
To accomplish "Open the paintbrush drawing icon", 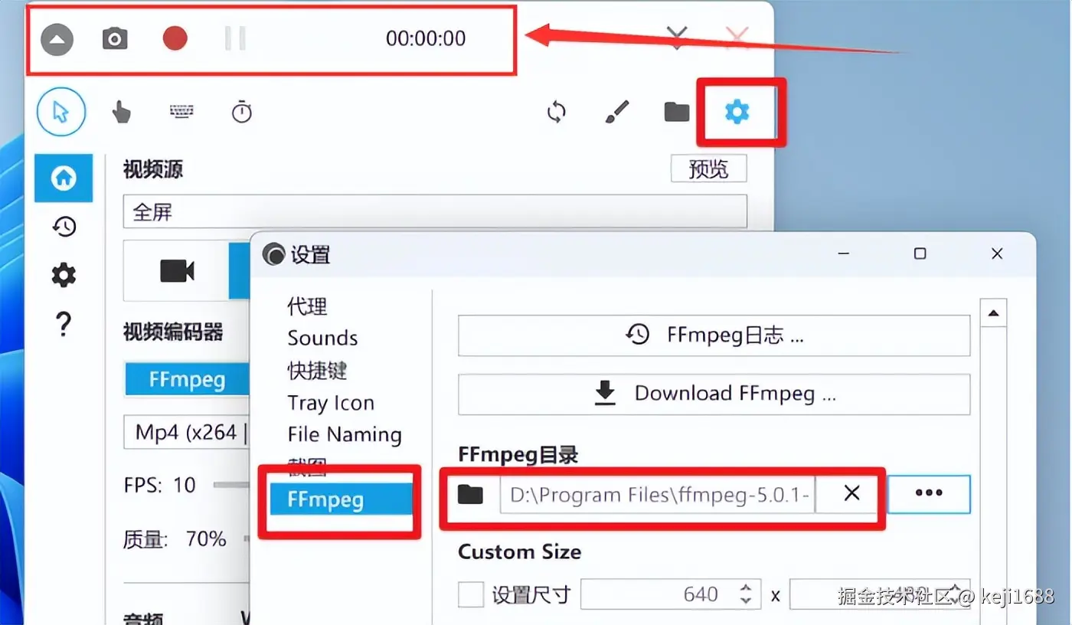I will [616, 112].
